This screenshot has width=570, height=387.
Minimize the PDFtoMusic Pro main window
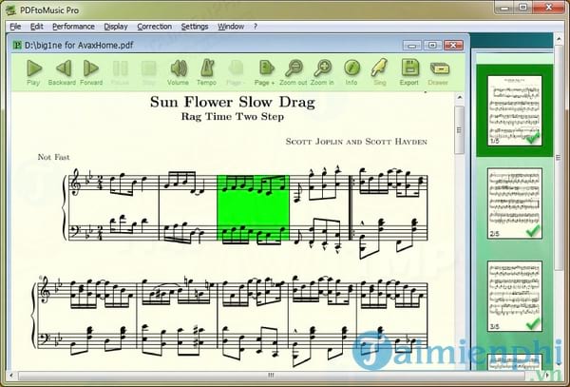[504, 8]
